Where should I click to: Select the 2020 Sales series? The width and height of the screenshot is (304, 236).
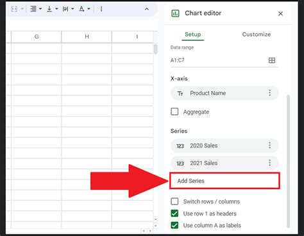[x=224, y=146]
